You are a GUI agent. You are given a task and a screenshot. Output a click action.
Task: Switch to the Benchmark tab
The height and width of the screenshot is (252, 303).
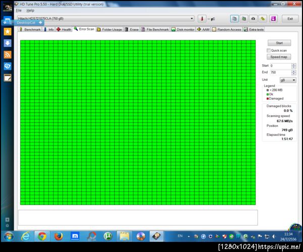[x=30, y=29]
